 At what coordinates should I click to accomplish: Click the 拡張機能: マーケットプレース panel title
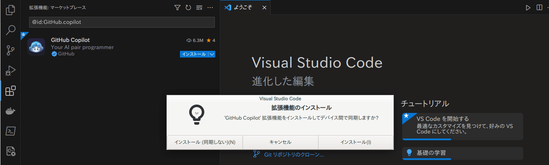coord(57,8)
